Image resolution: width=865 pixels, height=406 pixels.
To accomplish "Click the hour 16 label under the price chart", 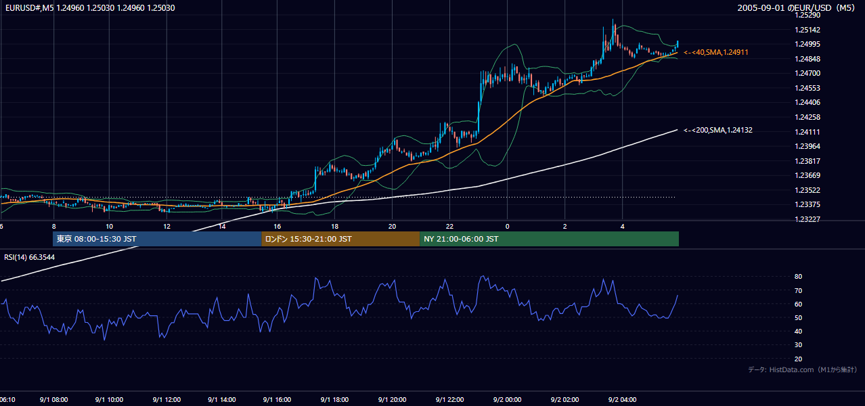I will point(277,226).
